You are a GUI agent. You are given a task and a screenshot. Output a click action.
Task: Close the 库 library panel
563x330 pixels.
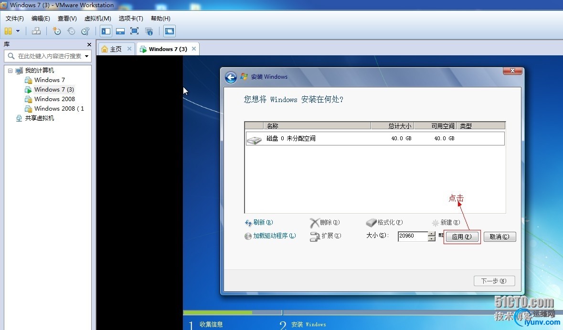[89, 44]
